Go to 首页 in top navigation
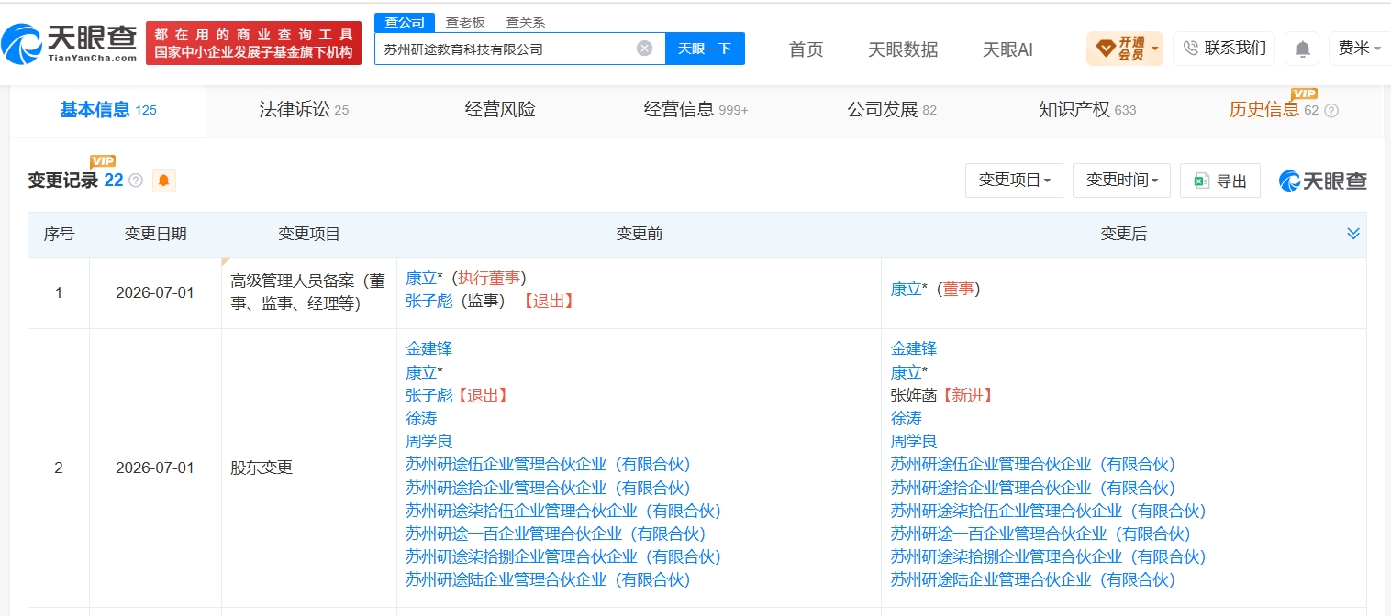The height and width of the screenshot is (616, 1391). coord(807,49)
